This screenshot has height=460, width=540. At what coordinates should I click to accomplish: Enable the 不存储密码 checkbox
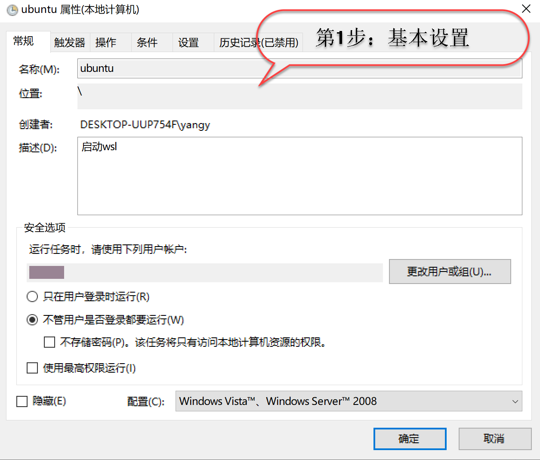[x=49, y=342]
